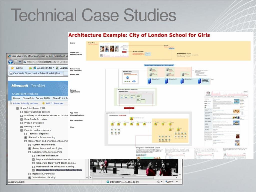This screenshot has width=256, height=192.
Task: Select Case study: City of London School for Girls
Action: (x=59, y=170)
